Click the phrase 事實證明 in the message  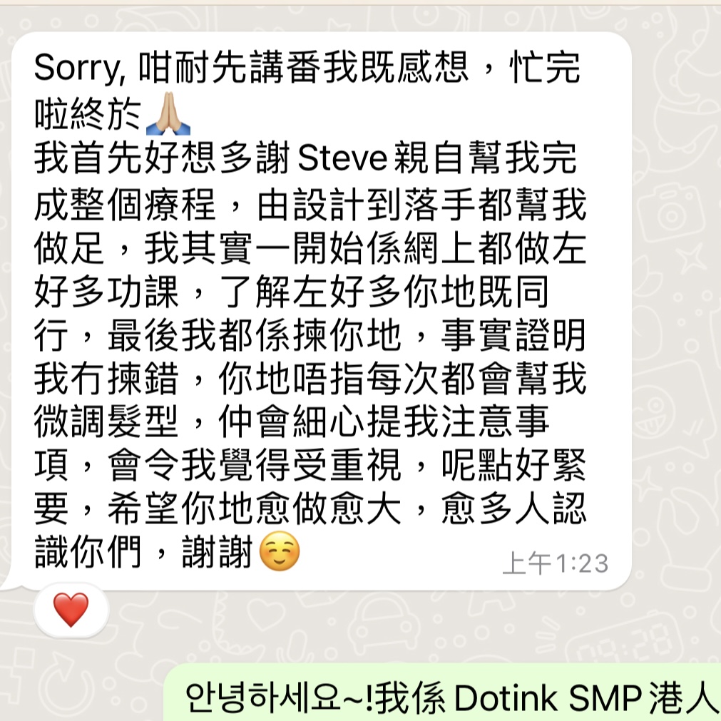(x=513, y=335)
